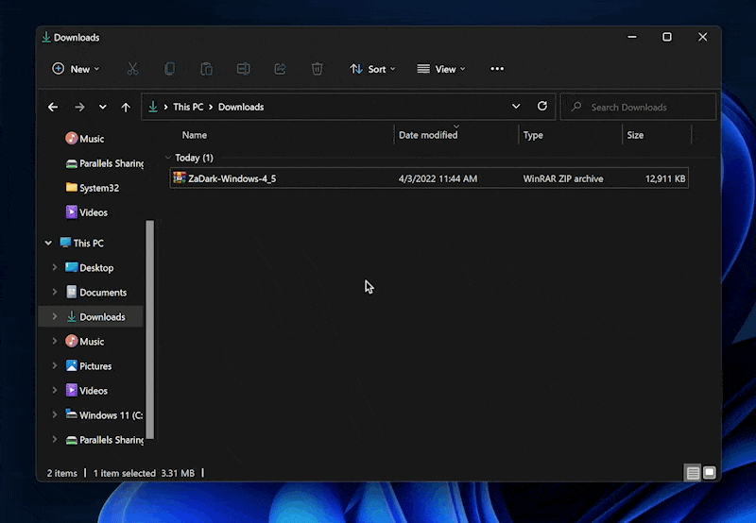Sort by Date modified column header
Screen dimensions: 756x523
tap(428, 135)
